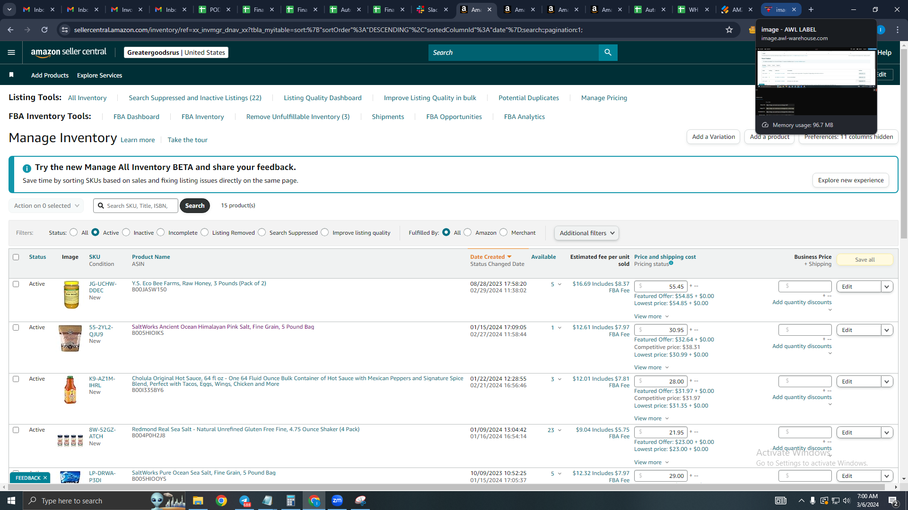Select the Listing Removed status filter
The image size is (908, 510).
tap(205, 232)
